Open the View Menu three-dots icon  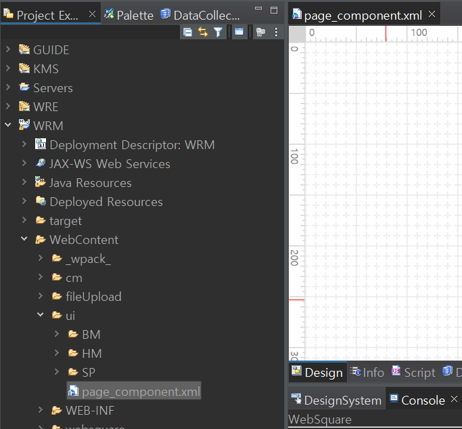point(276,32)
